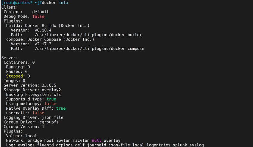253x147 pixels.
Task: Click the yellow Stopped label
Action: (x=14, y=76)
